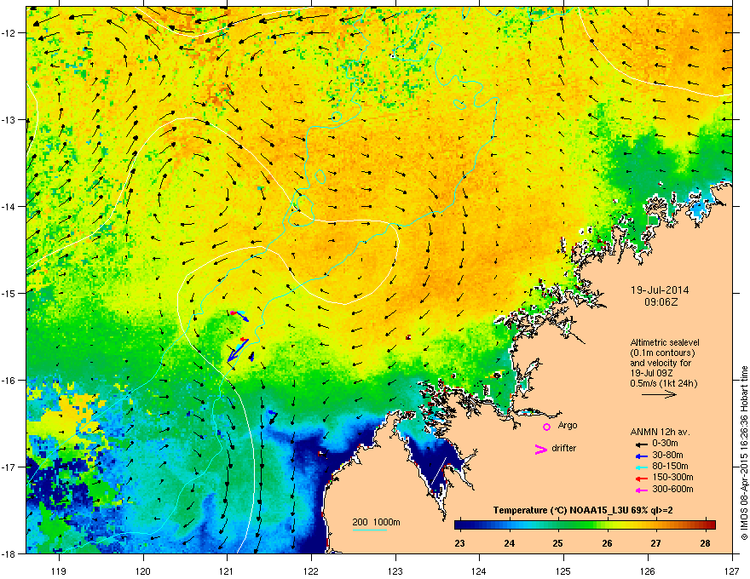Click the time text 09:06Z
This screenshot has width=750, height=579.
click(661, 302)
